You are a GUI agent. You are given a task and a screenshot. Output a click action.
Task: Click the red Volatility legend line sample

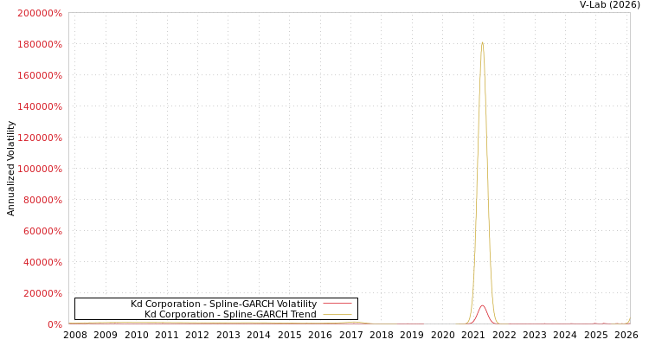[337, 304]
